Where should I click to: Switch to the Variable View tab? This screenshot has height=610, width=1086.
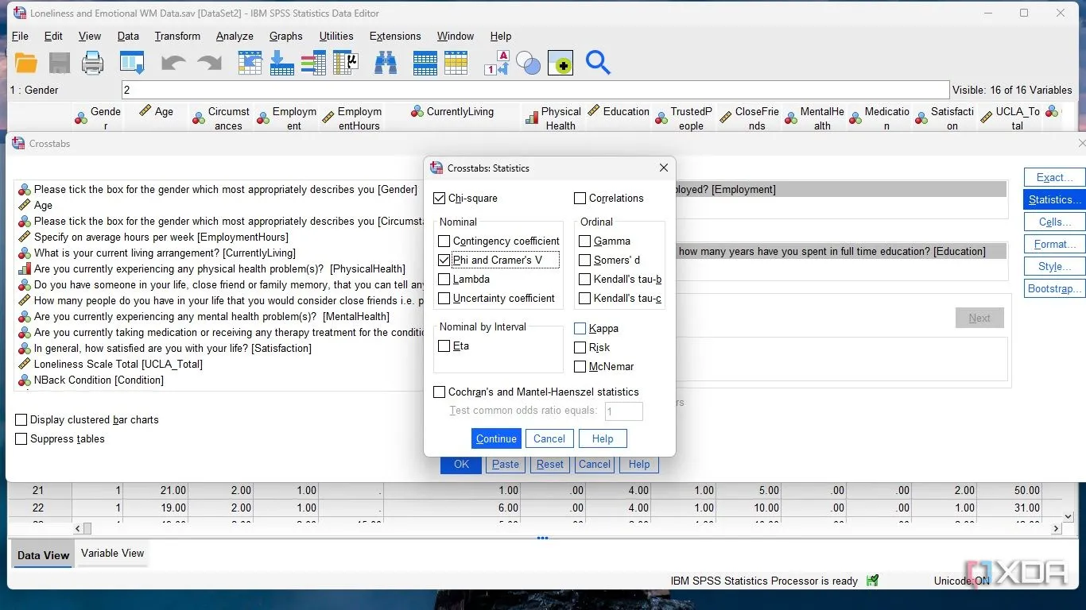[112, 553]
